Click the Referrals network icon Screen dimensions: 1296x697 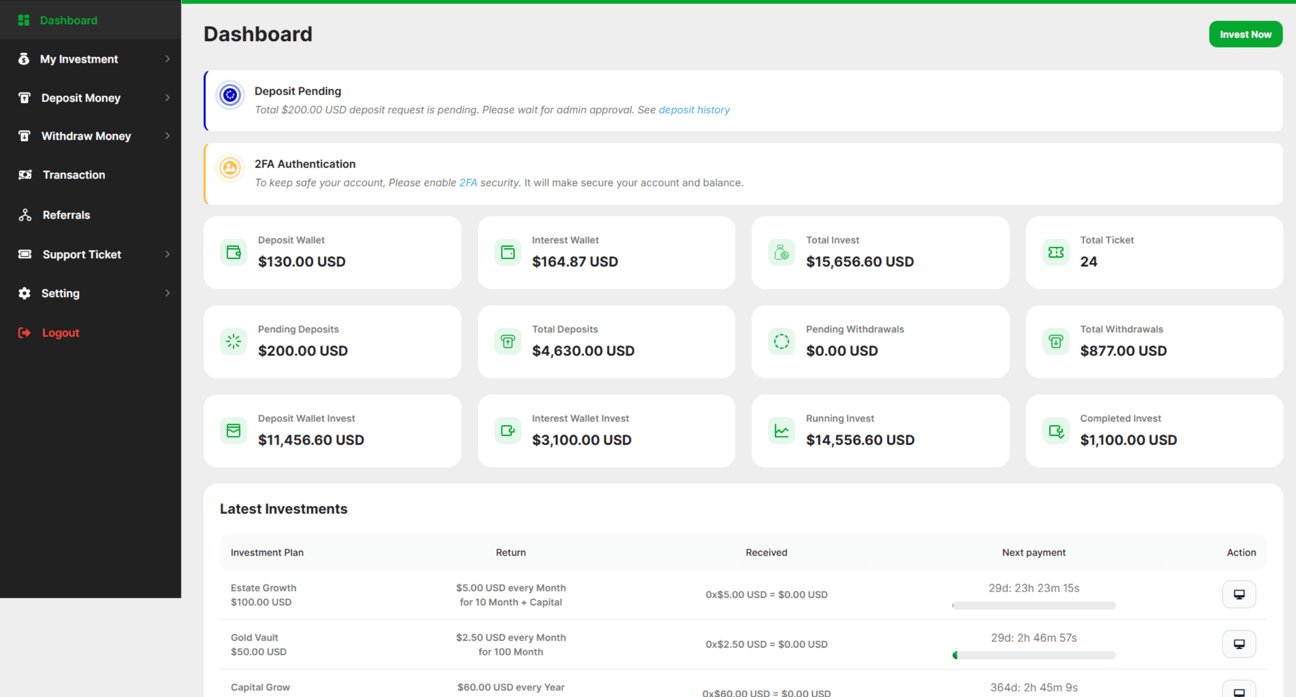[x=24, y=215]
